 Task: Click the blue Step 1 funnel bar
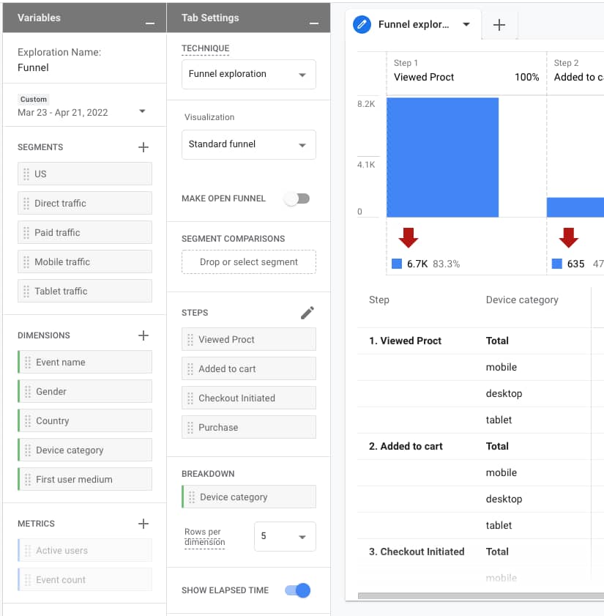(442, 157)
